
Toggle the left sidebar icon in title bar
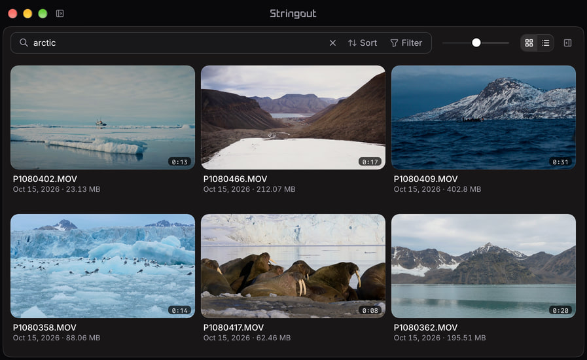click(x=60, y=14)
